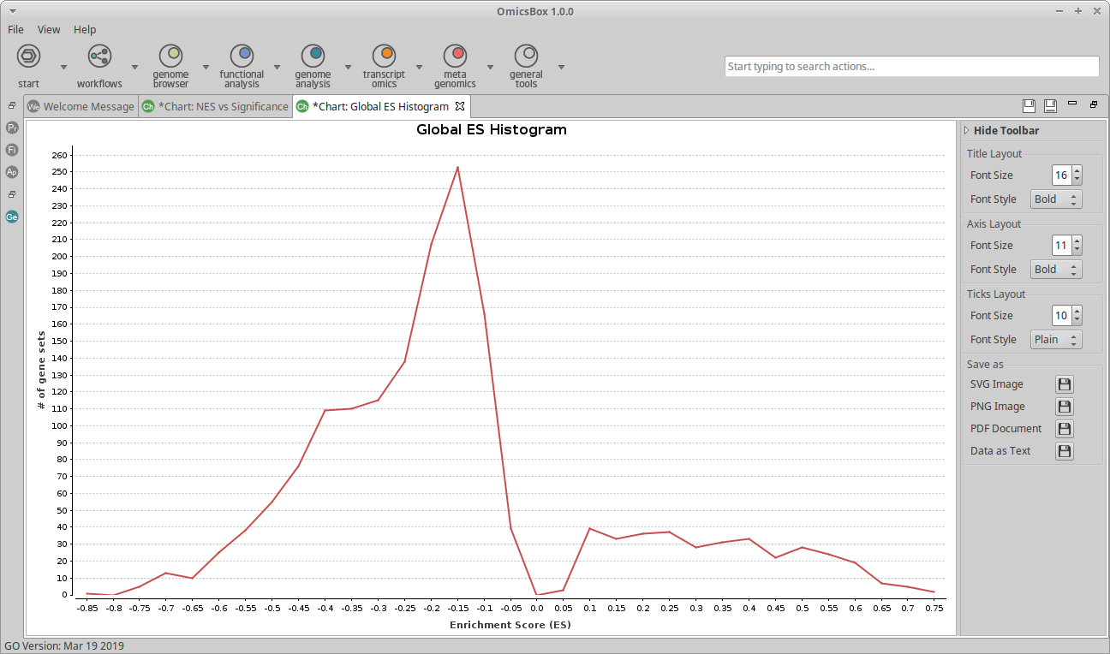Export chart Data as Text

[1065, 451]
